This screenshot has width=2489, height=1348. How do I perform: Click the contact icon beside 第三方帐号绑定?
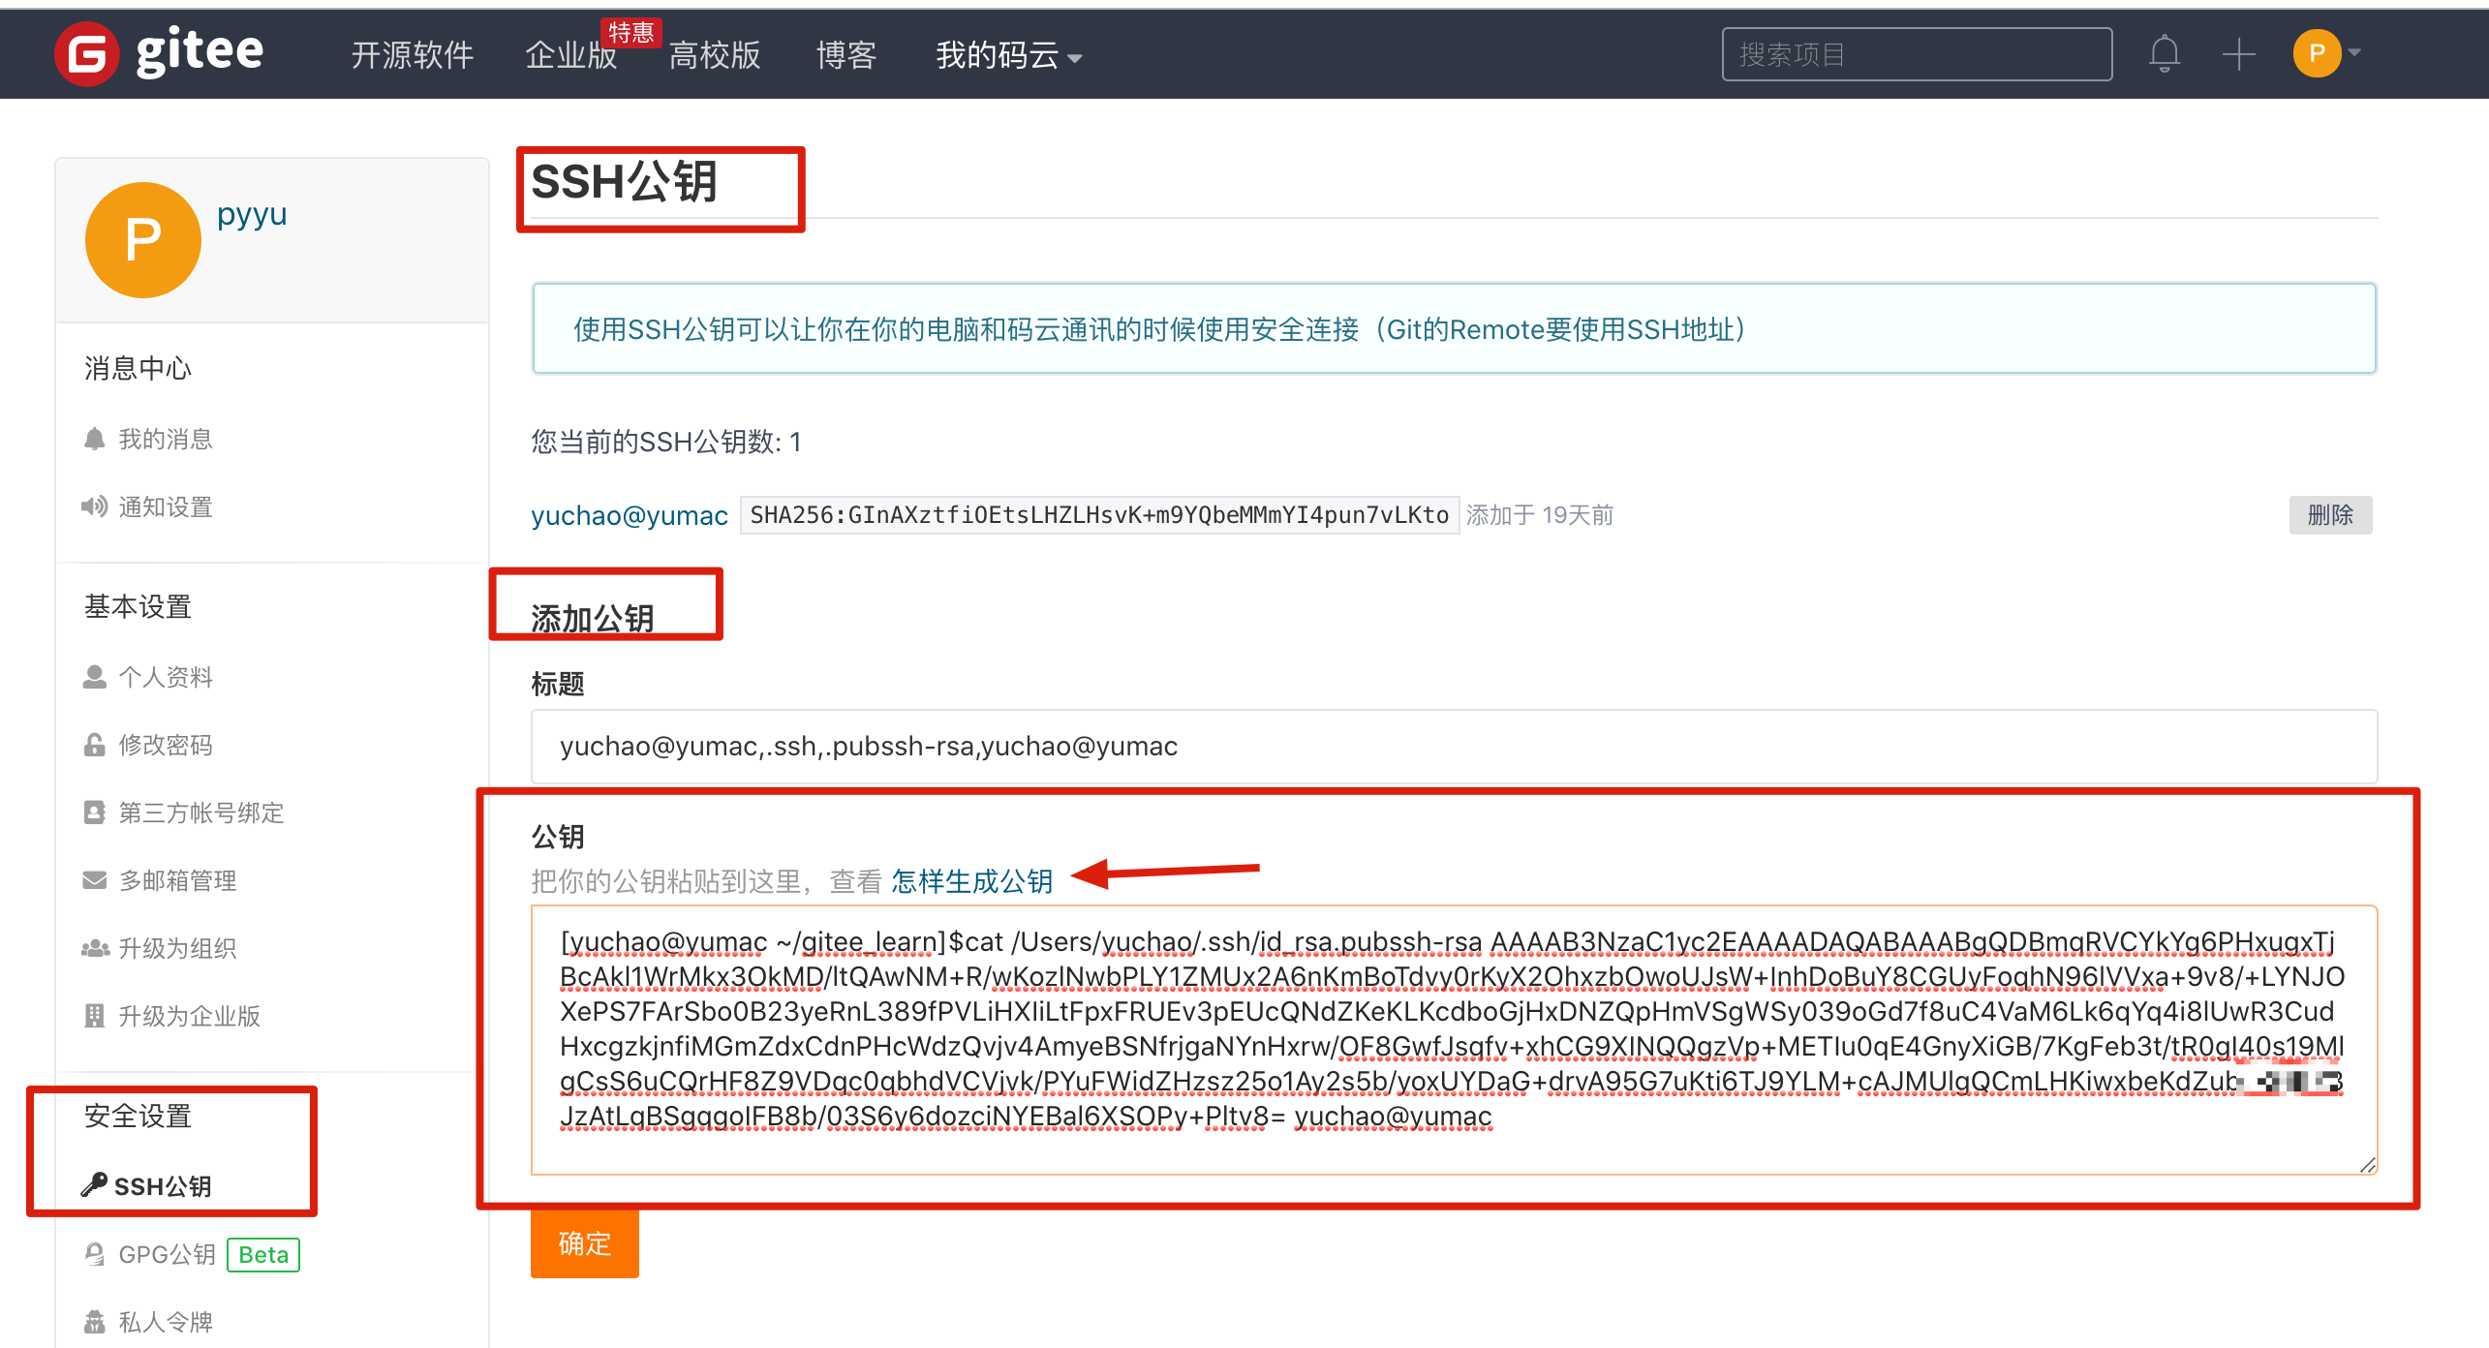click(x=94, y=812)
